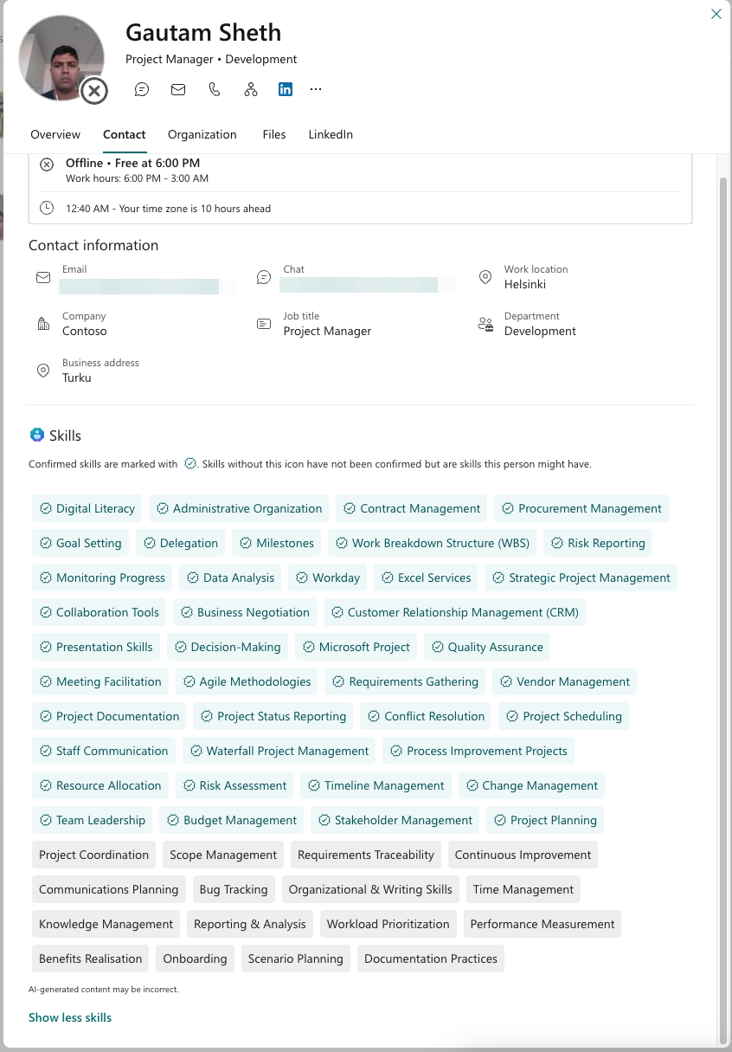Click the Business address pin icon
This screenshot has width=732, height=1052.
tap(43, 371)
